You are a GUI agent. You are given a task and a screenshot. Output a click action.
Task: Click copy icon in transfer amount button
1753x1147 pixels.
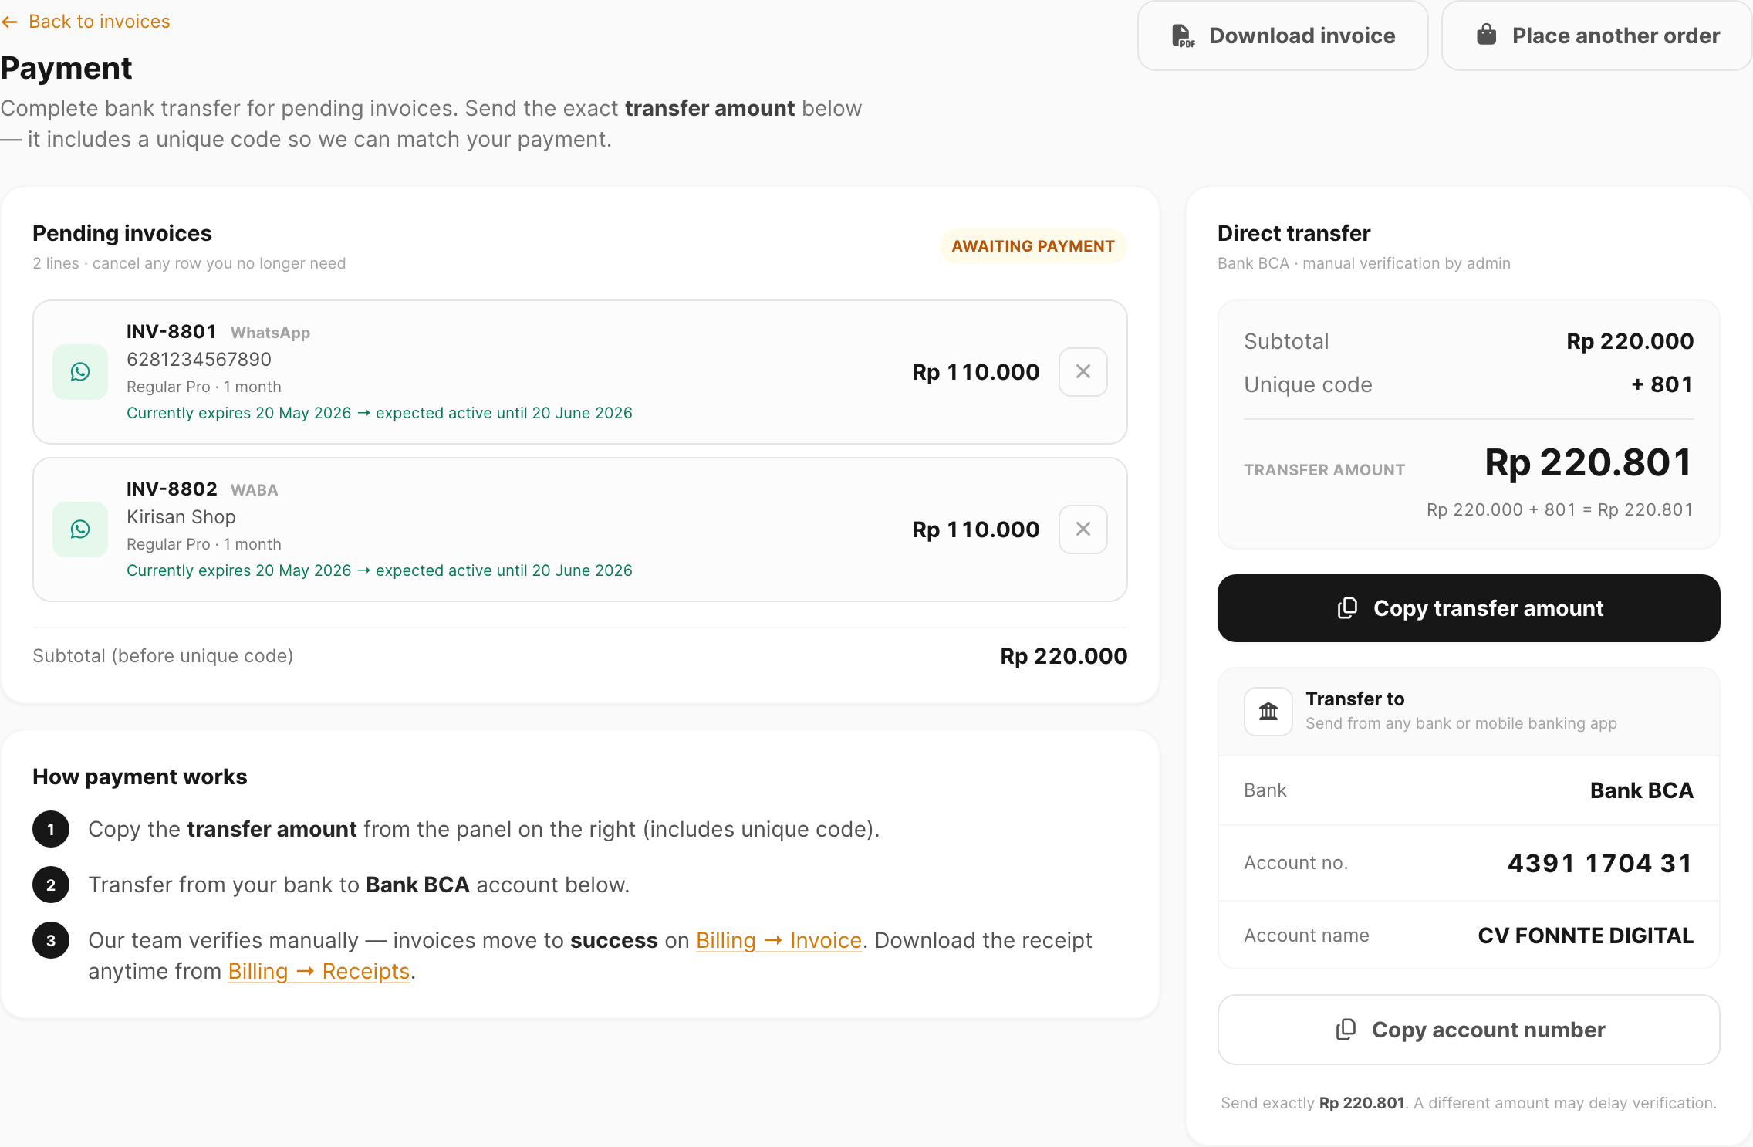point(1347,608)
